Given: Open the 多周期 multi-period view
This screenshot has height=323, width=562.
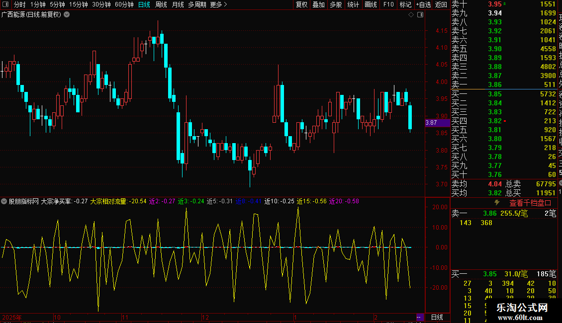Looking at the screenshot, I should 197,4.
